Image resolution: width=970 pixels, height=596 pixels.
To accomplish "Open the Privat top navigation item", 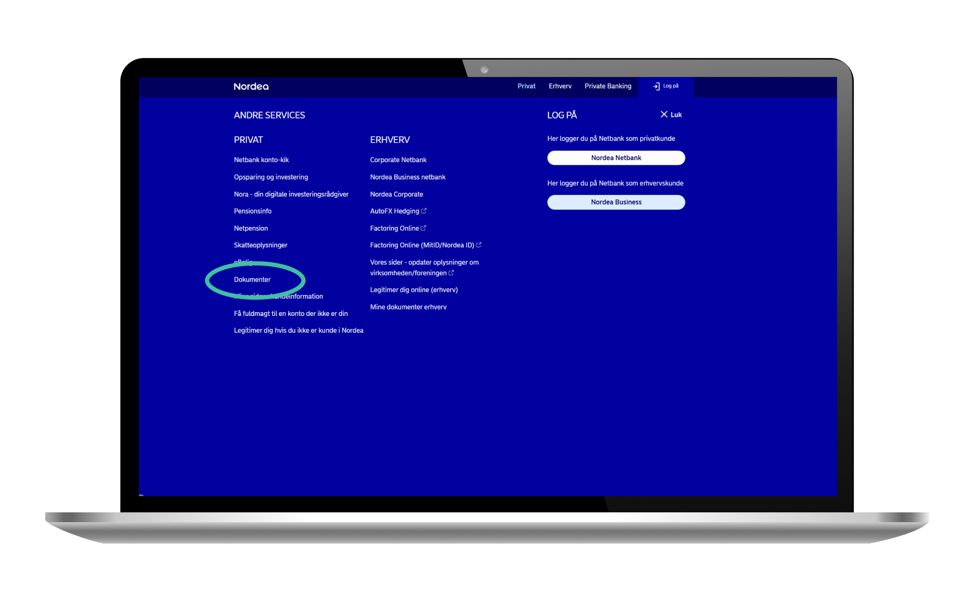I will click(526, 86).
